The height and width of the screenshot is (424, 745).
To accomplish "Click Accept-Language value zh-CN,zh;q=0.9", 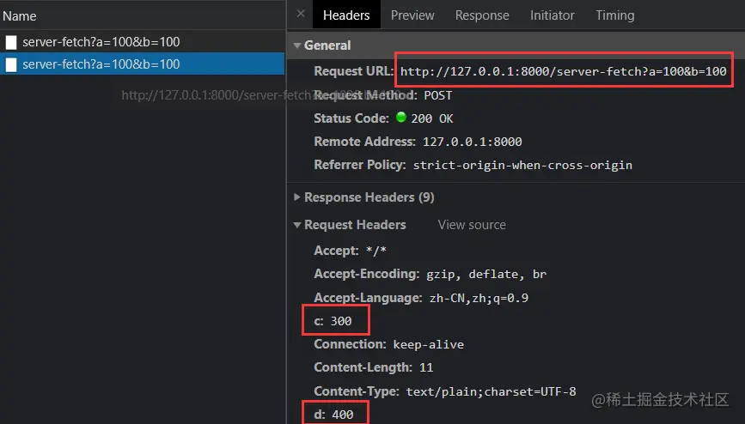I will pos(479,298).
